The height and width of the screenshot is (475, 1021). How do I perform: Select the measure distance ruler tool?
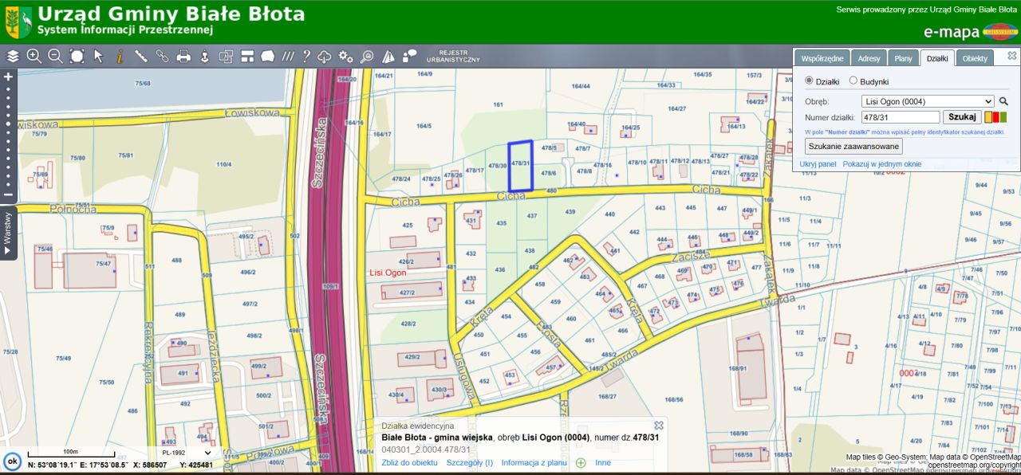coord(141,56)
